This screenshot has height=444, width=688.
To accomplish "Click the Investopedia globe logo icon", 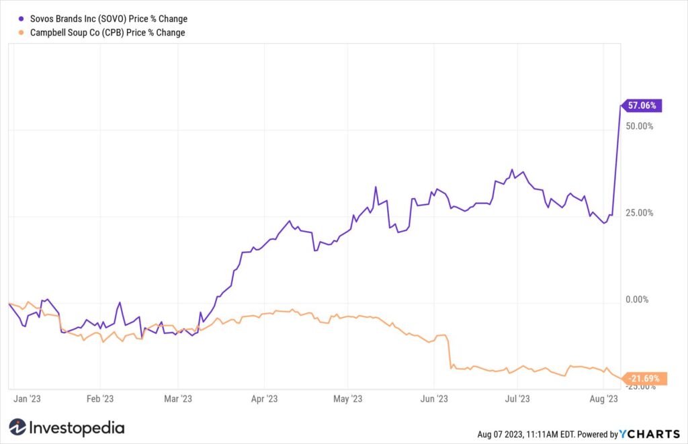I will click(17, 427).
